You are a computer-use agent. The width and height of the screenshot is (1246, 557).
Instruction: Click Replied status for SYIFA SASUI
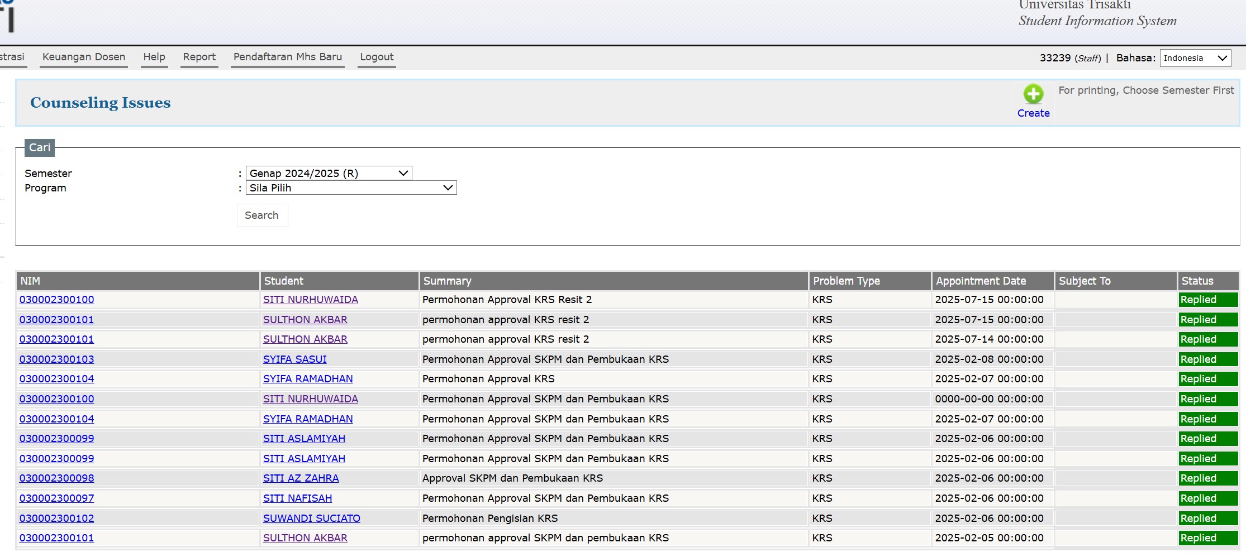coord(1208,359)
